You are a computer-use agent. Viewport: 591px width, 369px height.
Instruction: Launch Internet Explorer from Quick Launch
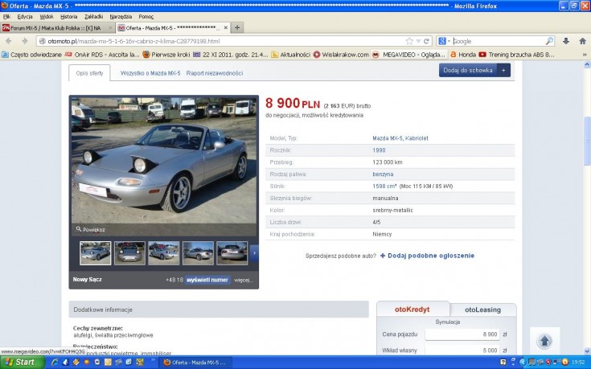[55, 363]
